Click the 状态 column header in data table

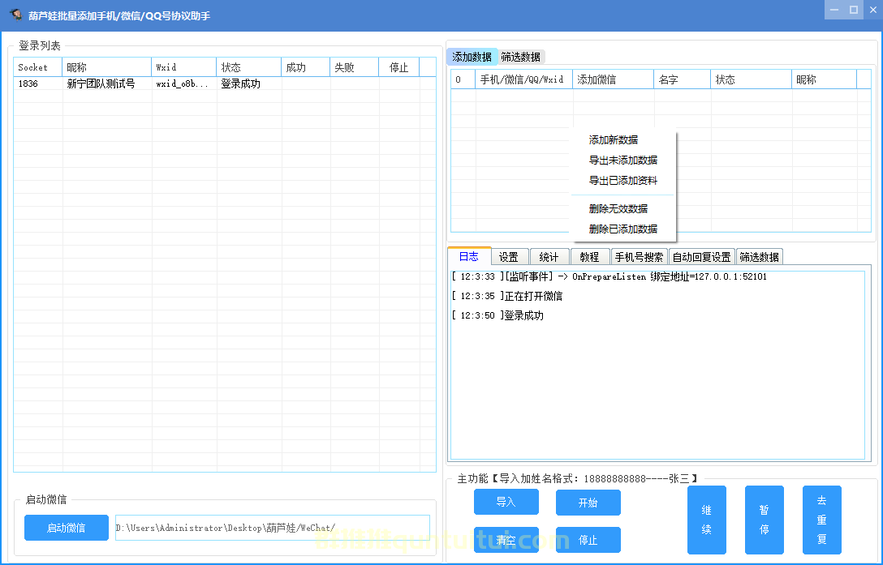752,79
